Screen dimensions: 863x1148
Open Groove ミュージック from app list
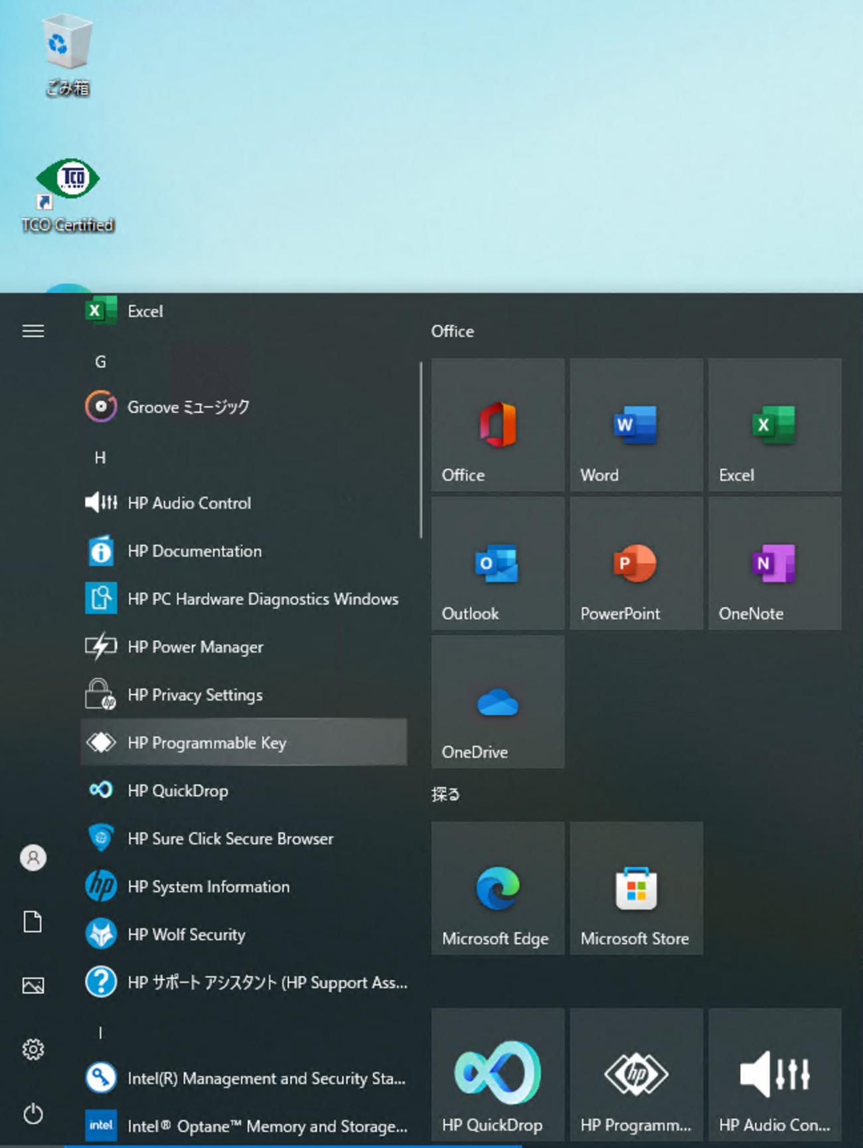click(244, 407)
